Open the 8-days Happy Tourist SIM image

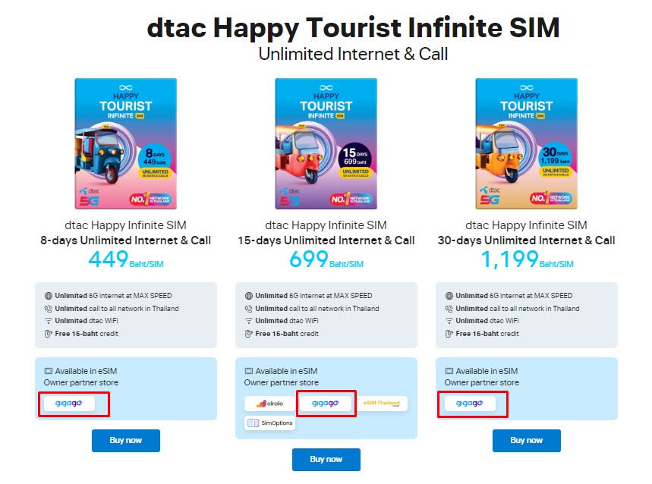pos(126,143)
